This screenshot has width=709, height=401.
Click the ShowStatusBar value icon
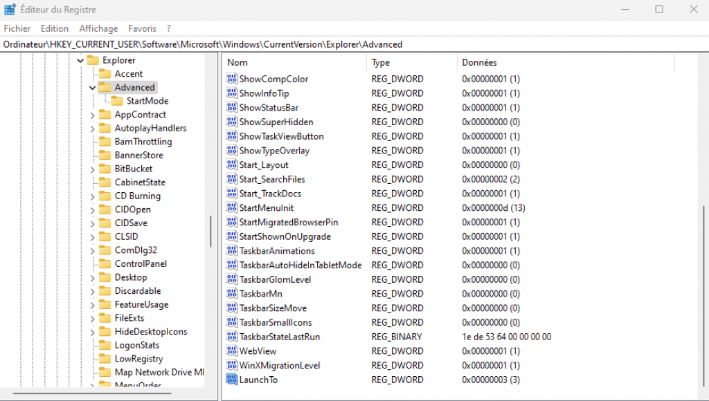point(231,107)
